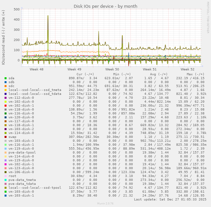Click the 500 y-axis value
Screen dimensions: 211x207
pyautogui.click(x=17, y=9)
